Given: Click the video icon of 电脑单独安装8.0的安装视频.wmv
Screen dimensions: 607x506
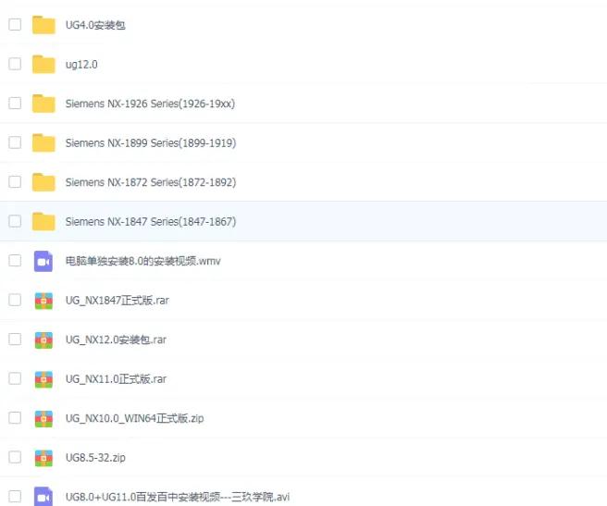Looking at the screenshot, I should point(43,261).
